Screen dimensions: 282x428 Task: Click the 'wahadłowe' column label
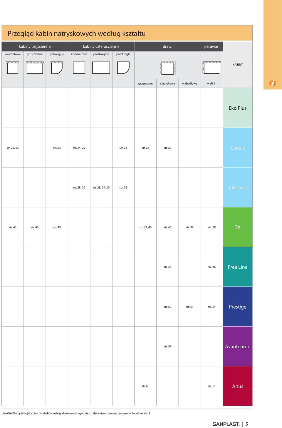click(190, 83)
